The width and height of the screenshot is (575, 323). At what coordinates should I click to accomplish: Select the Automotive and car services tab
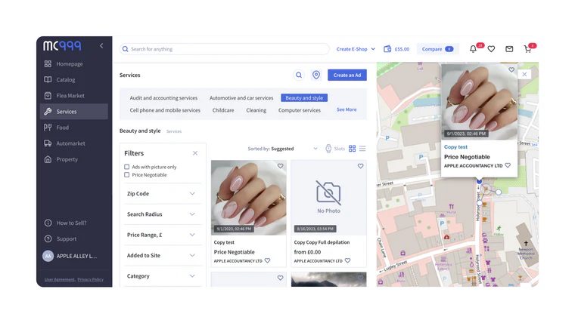point(241,98)
